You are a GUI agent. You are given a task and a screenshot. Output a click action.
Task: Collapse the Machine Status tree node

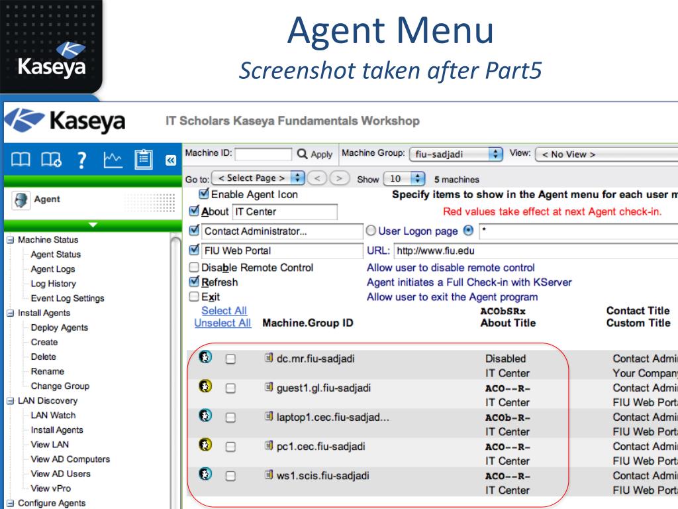pyautogui.click(x=11, y=240)
